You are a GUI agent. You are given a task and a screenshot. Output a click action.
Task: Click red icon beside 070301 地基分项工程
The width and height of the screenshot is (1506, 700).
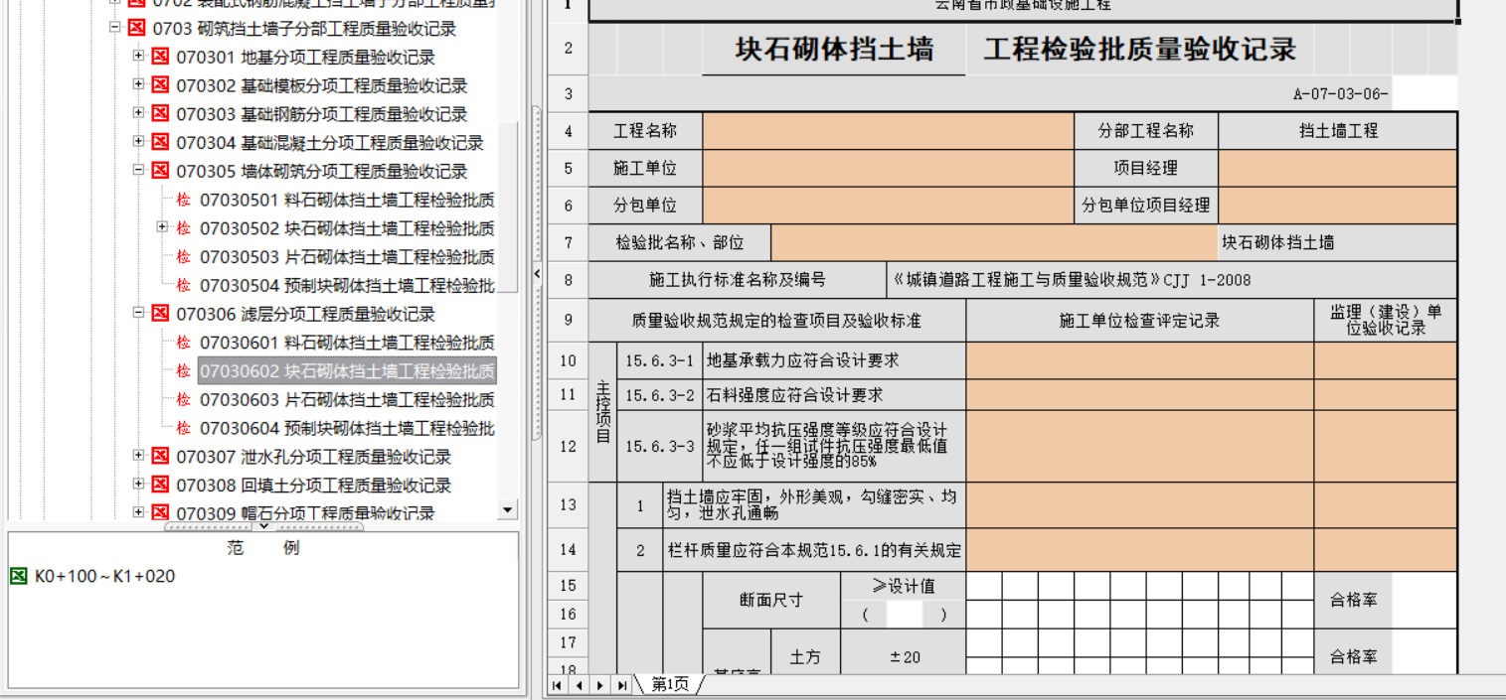click(160, 58)
